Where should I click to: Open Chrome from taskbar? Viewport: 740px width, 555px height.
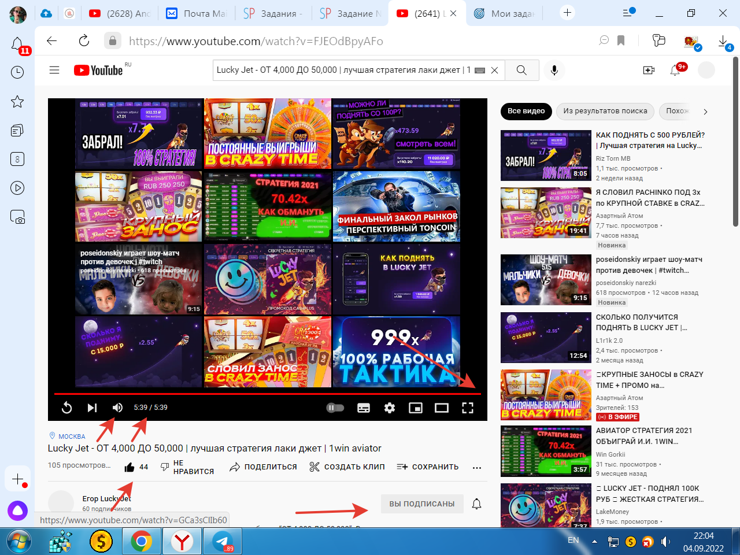click(141, 542)
